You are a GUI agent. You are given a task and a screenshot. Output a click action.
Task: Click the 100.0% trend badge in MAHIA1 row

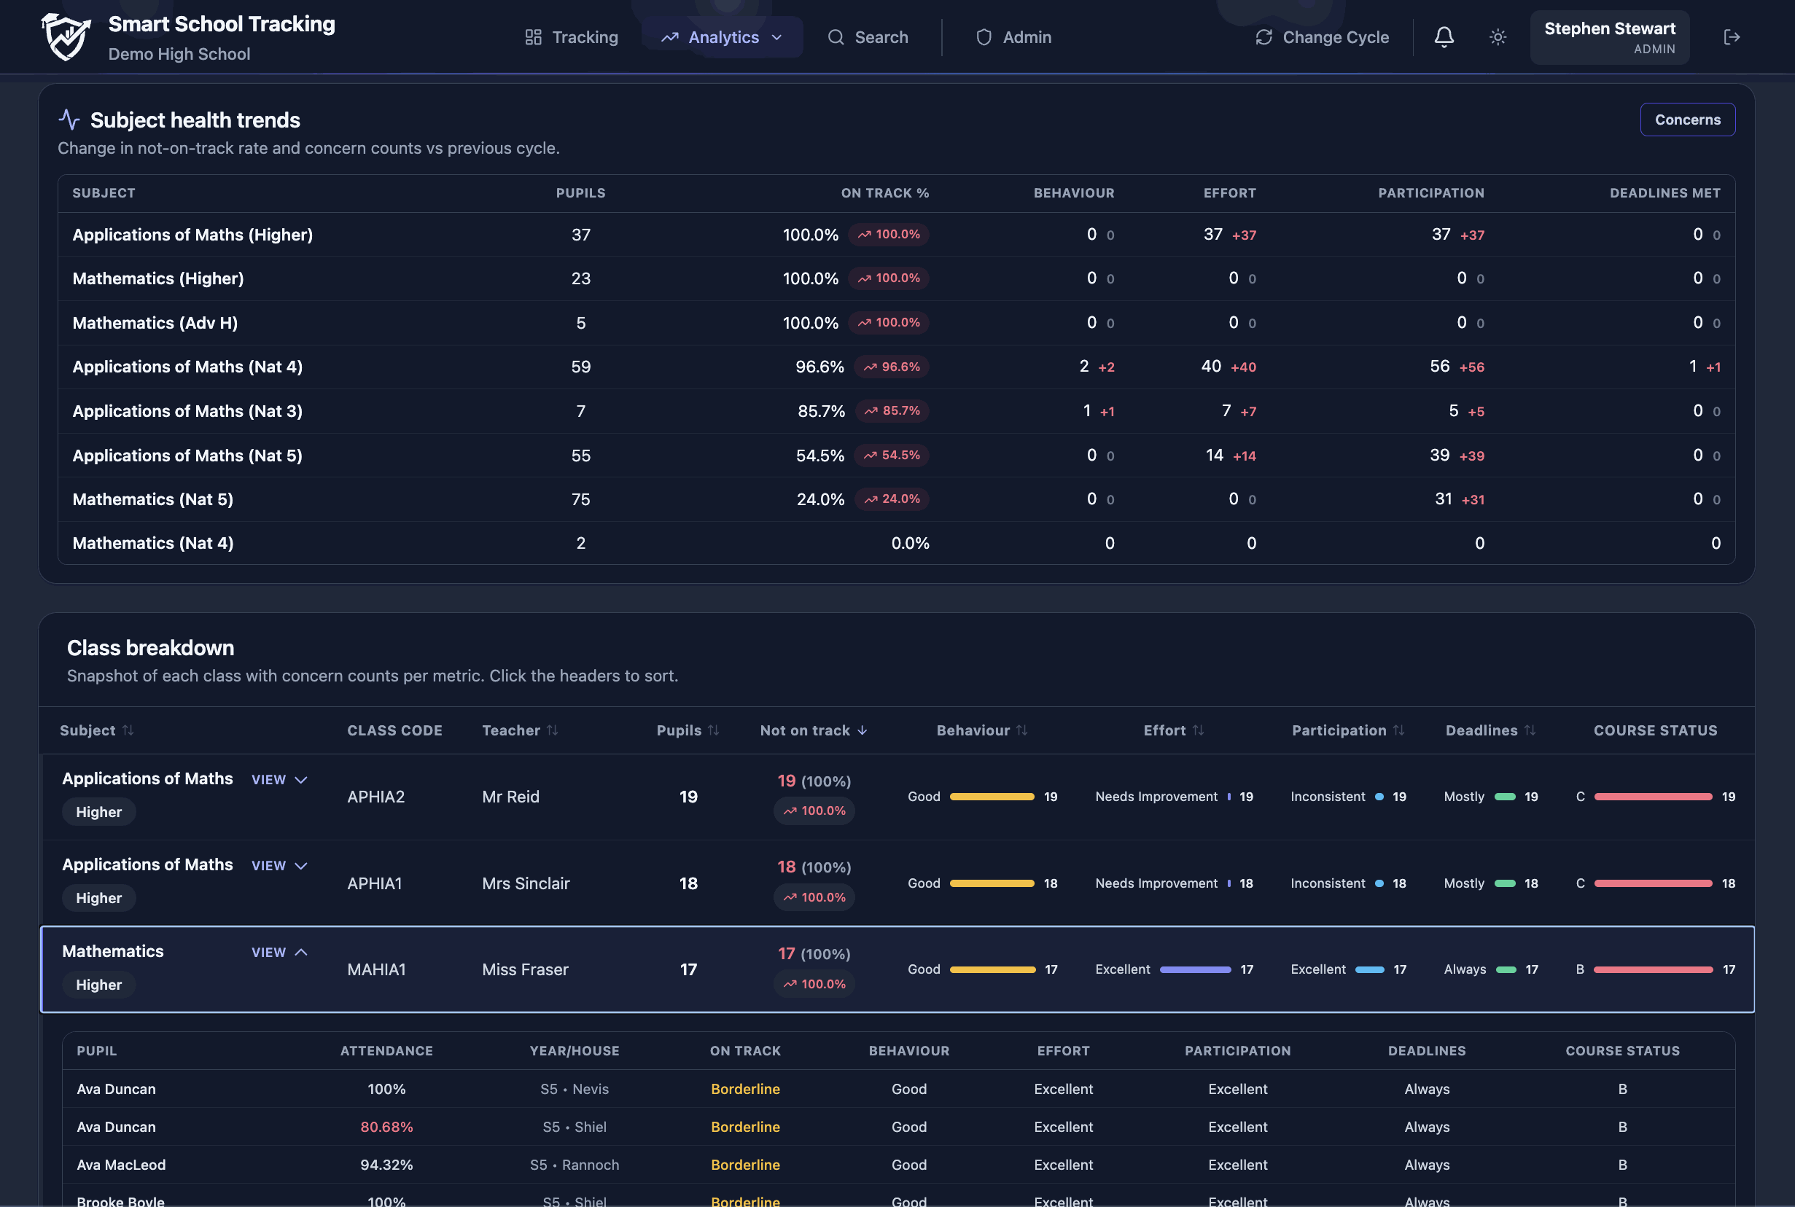(814, 984)
